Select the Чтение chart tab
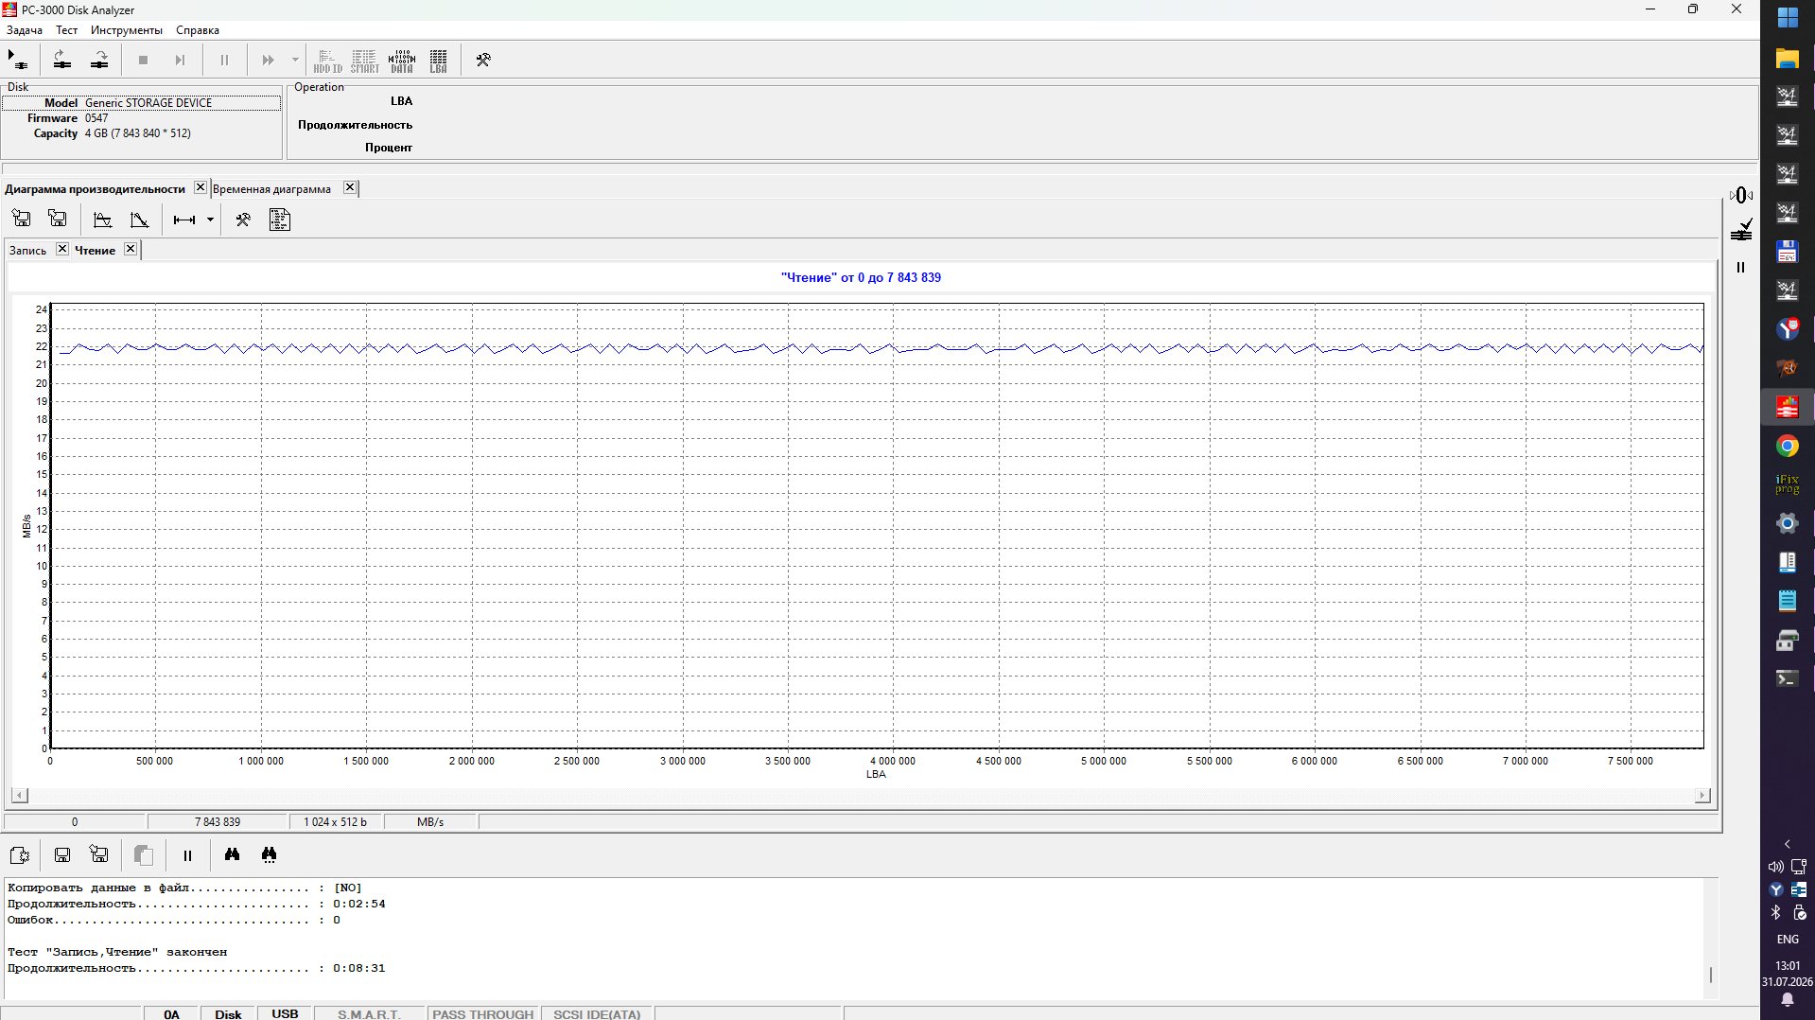The image size is (1815, 1020). coord(96,251)
